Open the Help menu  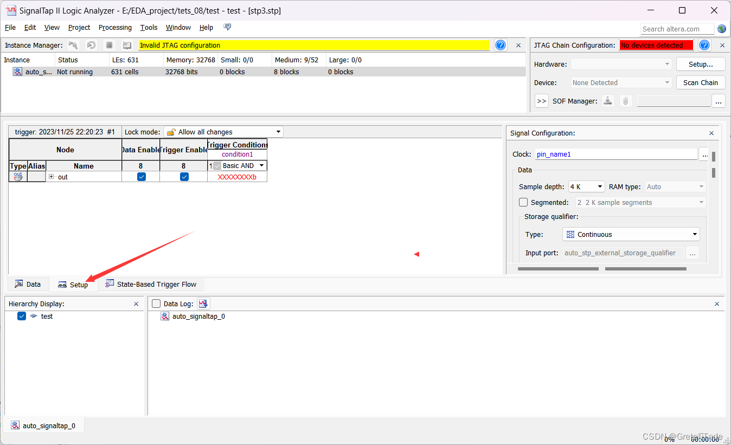[206, 27]
